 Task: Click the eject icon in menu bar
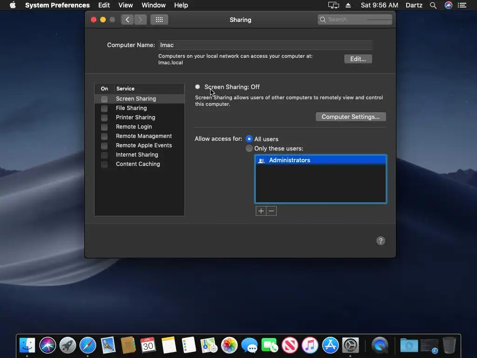tap(348, 5)
